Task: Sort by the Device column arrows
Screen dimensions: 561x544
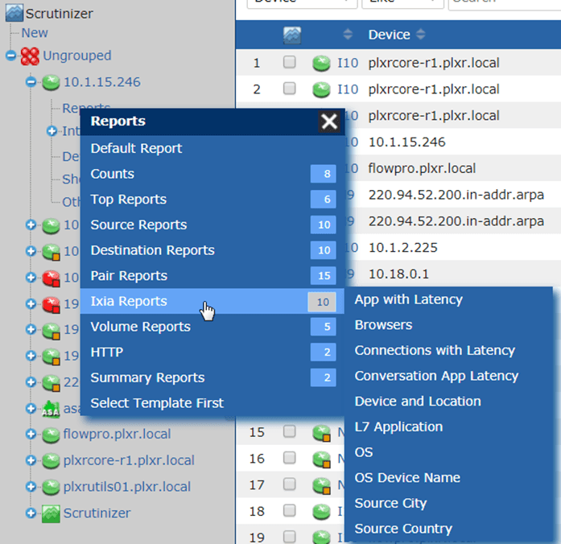Action: click(421, 35)
